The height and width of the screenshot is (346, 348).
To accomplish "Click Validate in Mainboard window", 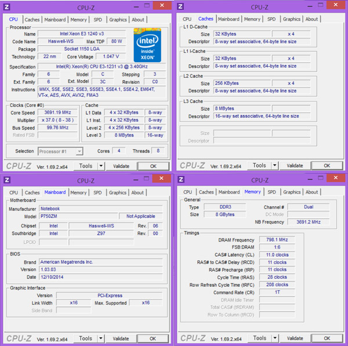I will click(121, 338).
